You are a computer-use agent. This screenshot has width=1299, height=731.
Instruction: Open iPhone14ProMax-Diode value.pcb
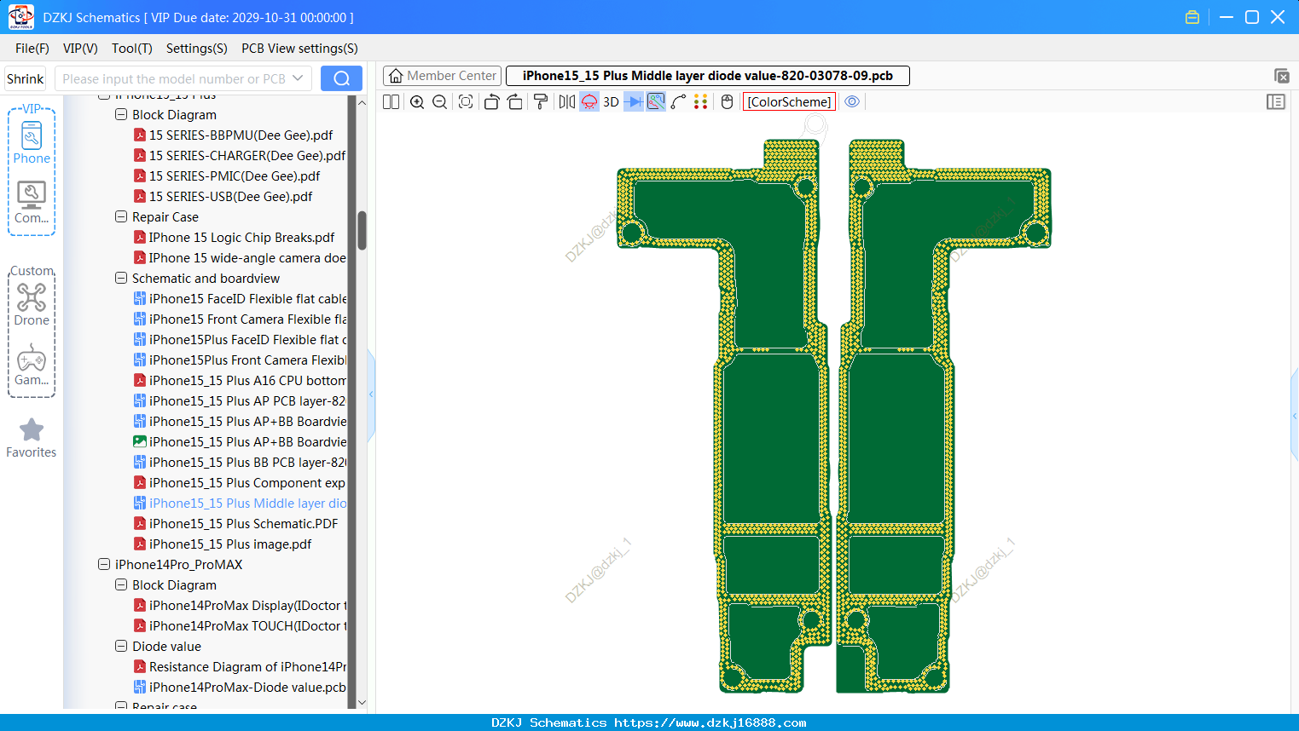(240, 687)
